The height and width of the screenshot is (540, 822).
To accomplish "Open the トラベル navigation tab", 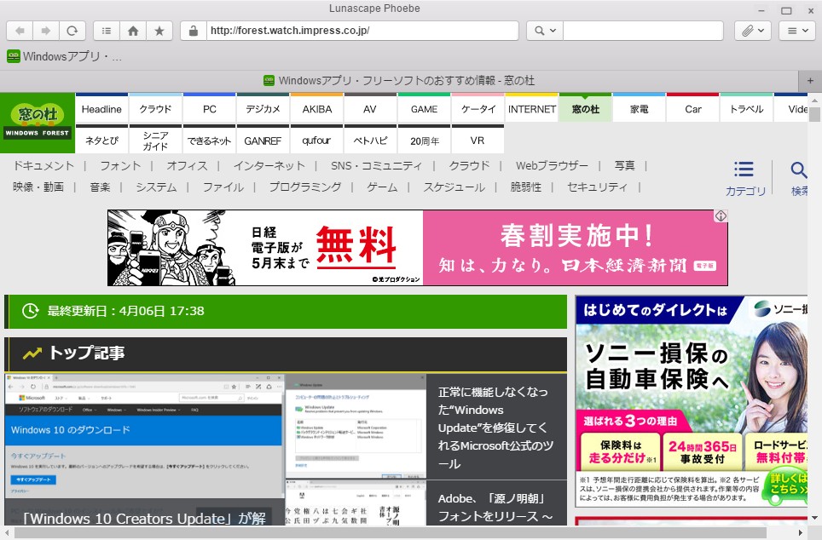I will pos(746,109).
